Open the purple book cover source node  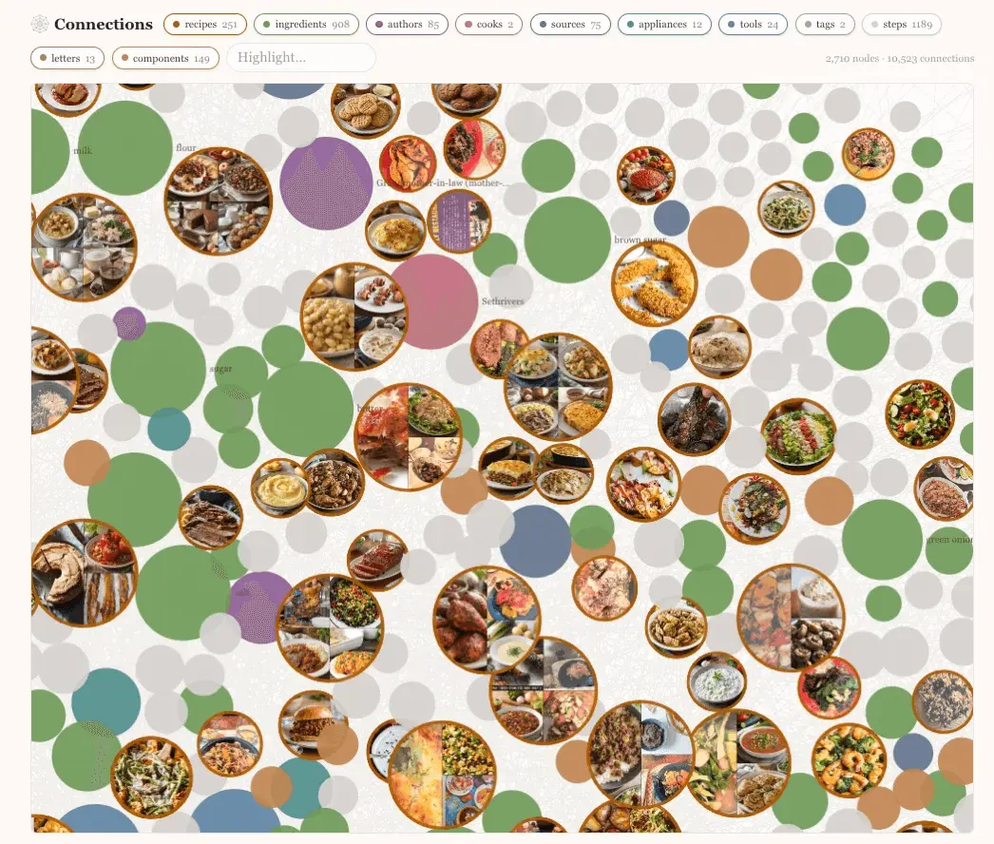click(460, 221)
